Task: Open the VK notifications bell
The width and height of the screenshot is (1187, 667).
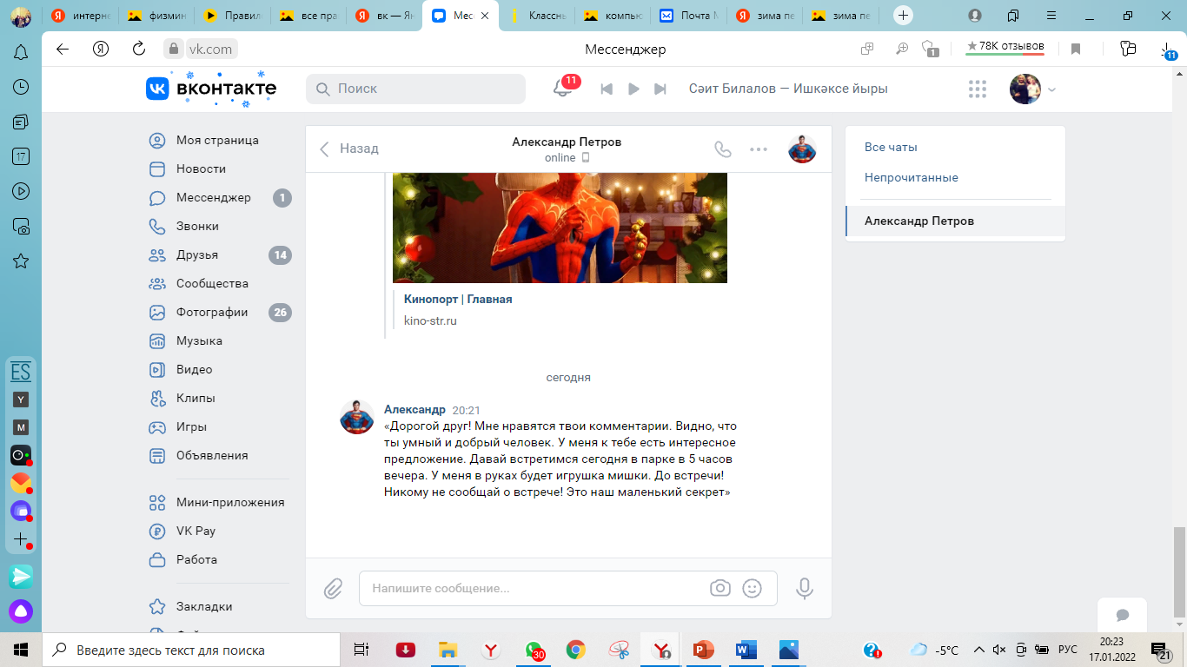Action: click(x=563, y=89)
